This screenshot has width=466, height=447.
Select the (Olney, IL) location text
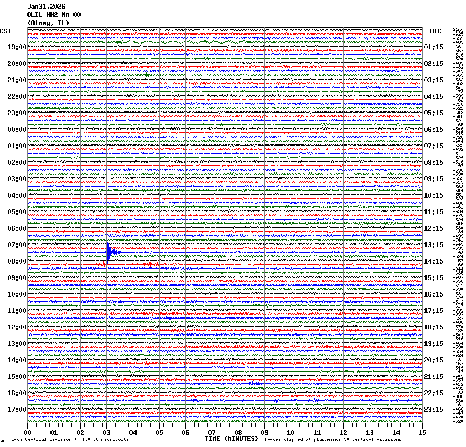(x=48, y=23)
